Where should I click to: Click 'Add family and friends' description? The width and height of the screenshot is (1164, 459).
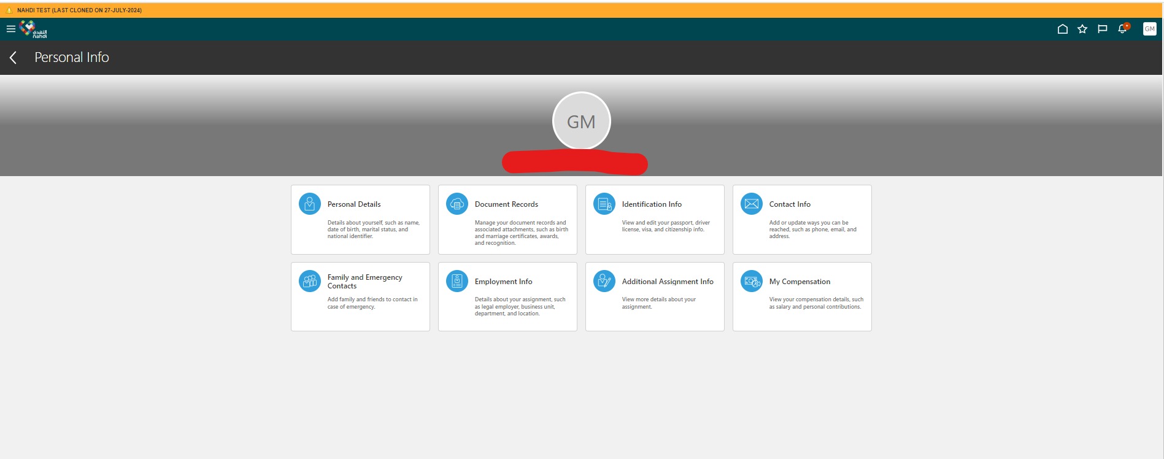point(372,303)
